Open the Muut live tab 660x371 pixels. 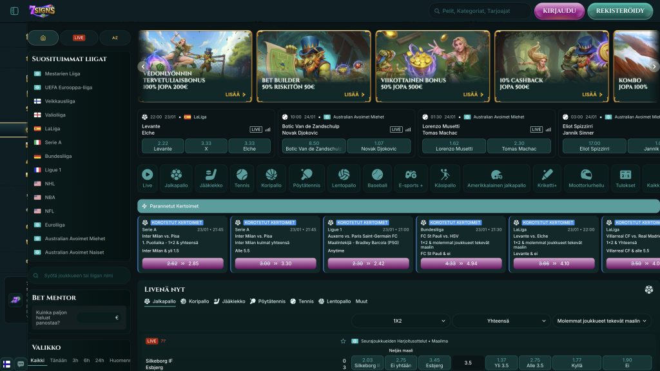(x=361, y=301)
